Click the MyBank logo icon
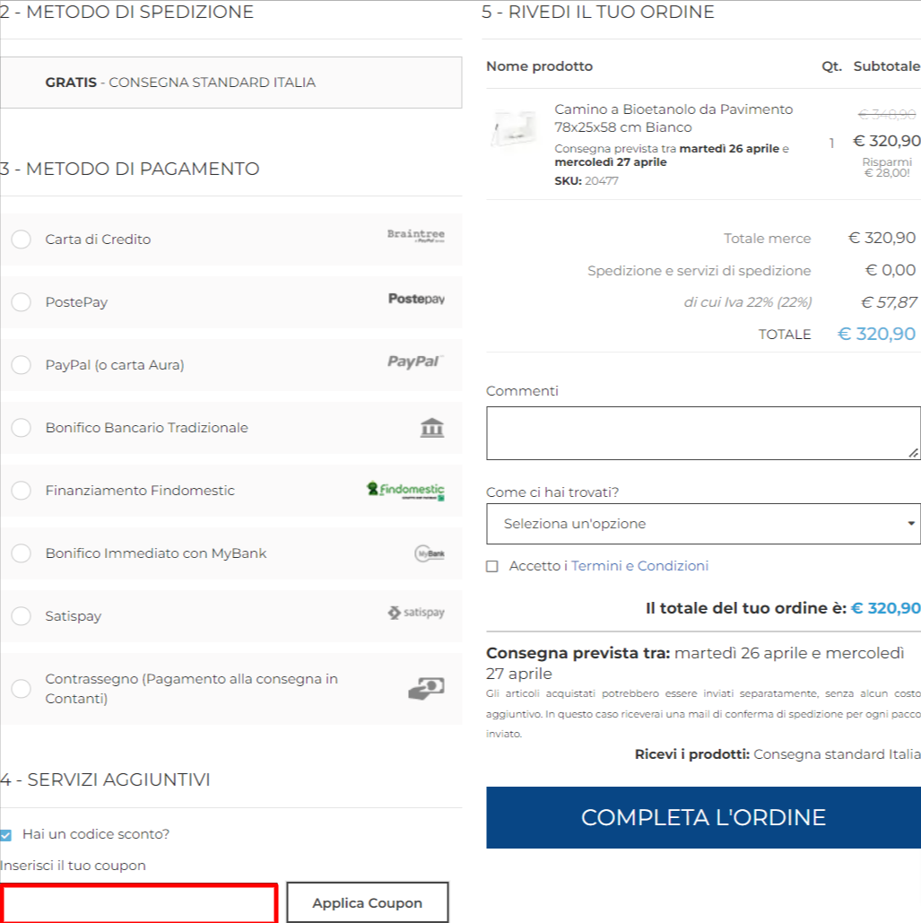This screenshot has height=923, width=921. tap(430, 553)
